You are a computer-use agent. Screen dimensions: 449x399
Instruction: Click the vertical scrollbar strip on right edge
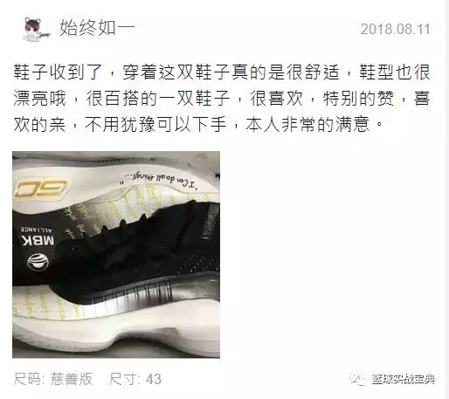click(446, 199)
